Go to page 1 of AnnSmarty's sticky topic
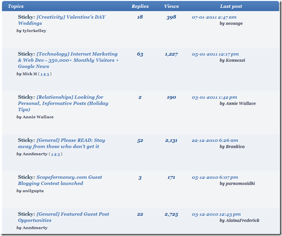Viewport: 282px width, 236px height. (x=52, y=154)
